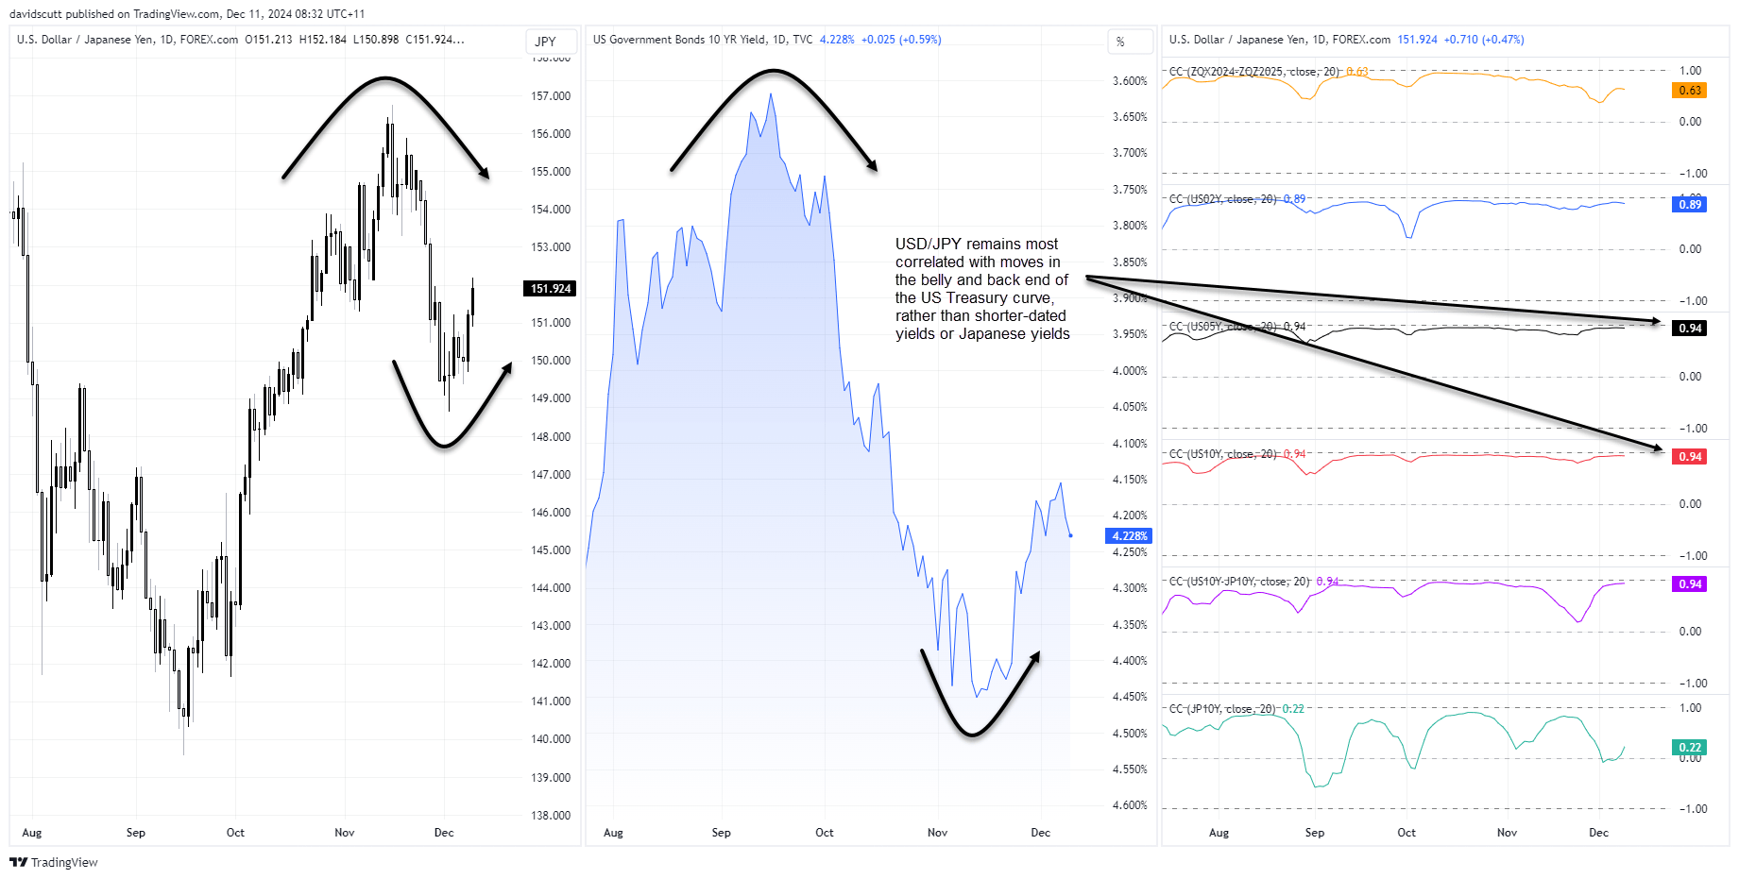Screen dimensions: 1739x879
Task: Select the 151.924 last price label
Action: tap(551, 289)
